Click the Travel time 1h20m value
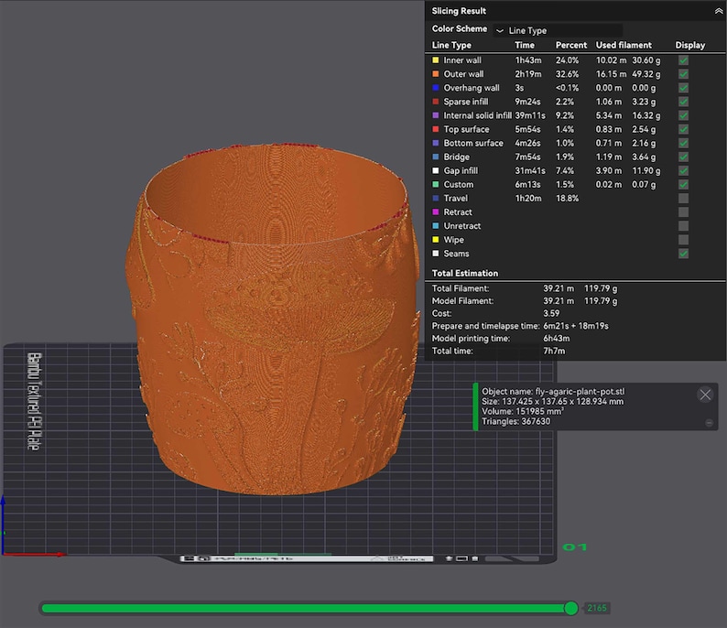Screen dimensions: 727x628 coord(528,199)
